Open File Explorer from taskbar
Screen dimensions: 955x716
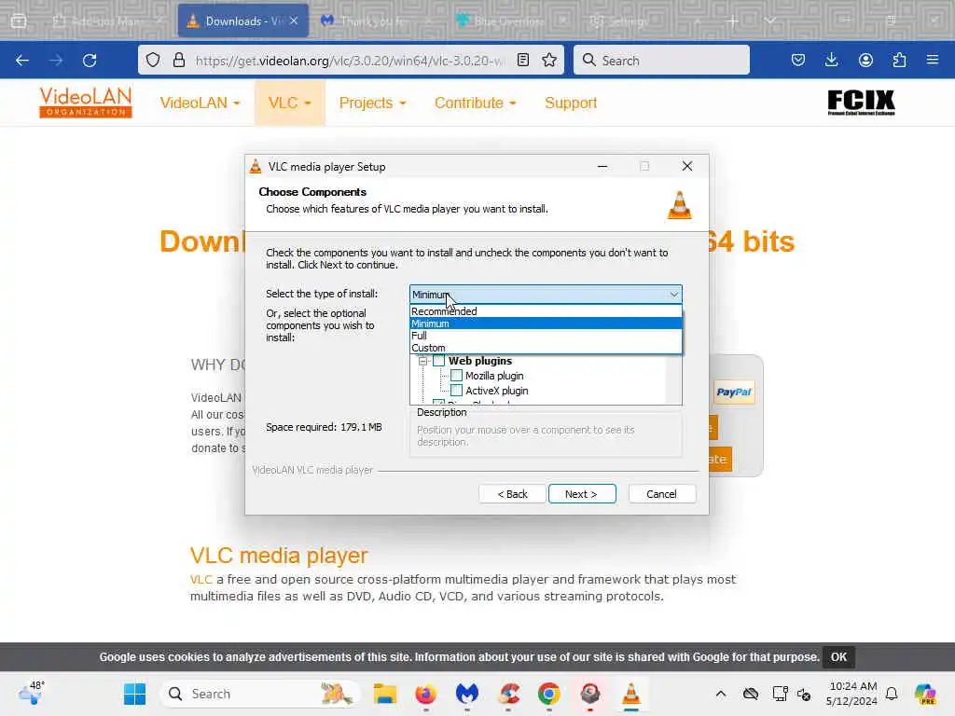click(x=385, y=694)
